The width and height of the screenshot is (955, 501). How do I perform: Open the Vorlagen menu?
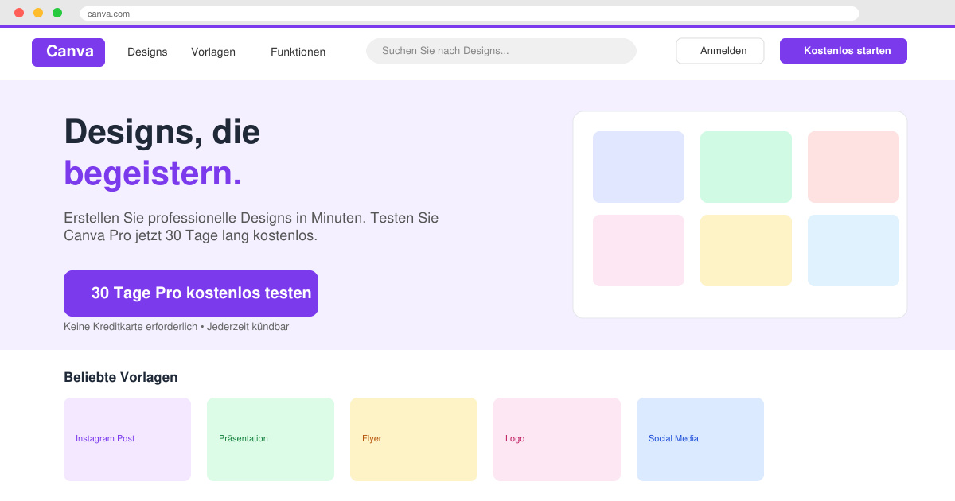[x=213, y=52]
